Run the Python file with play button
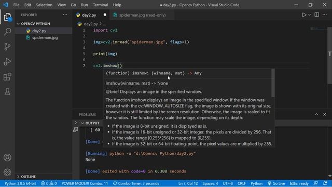 [x=304, y=15]
